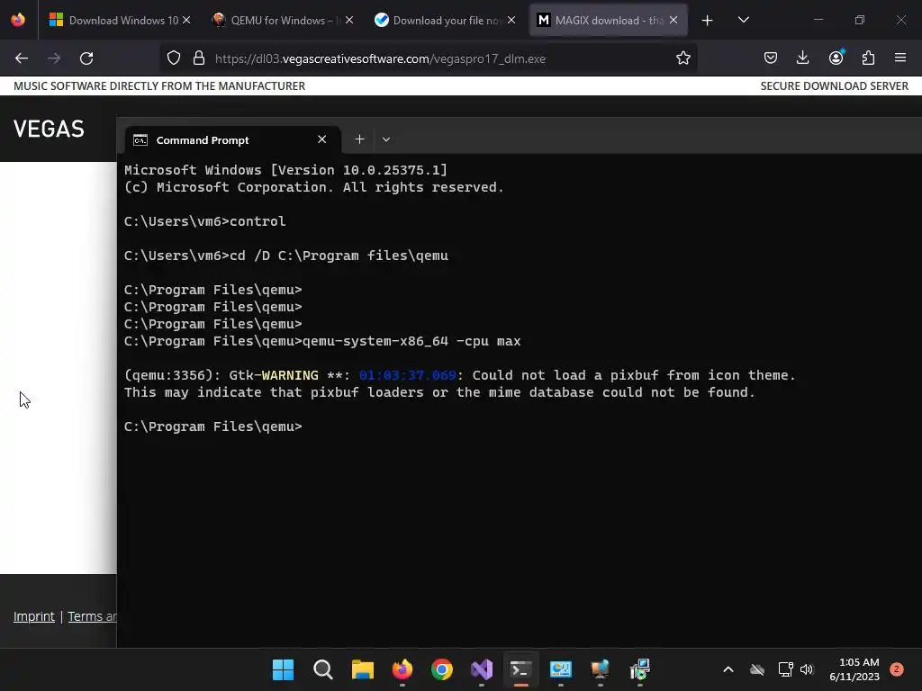This screenshot has height=691, width=922.
Task: Open the Firefox account icon
Action: click(x=836, y=58)
